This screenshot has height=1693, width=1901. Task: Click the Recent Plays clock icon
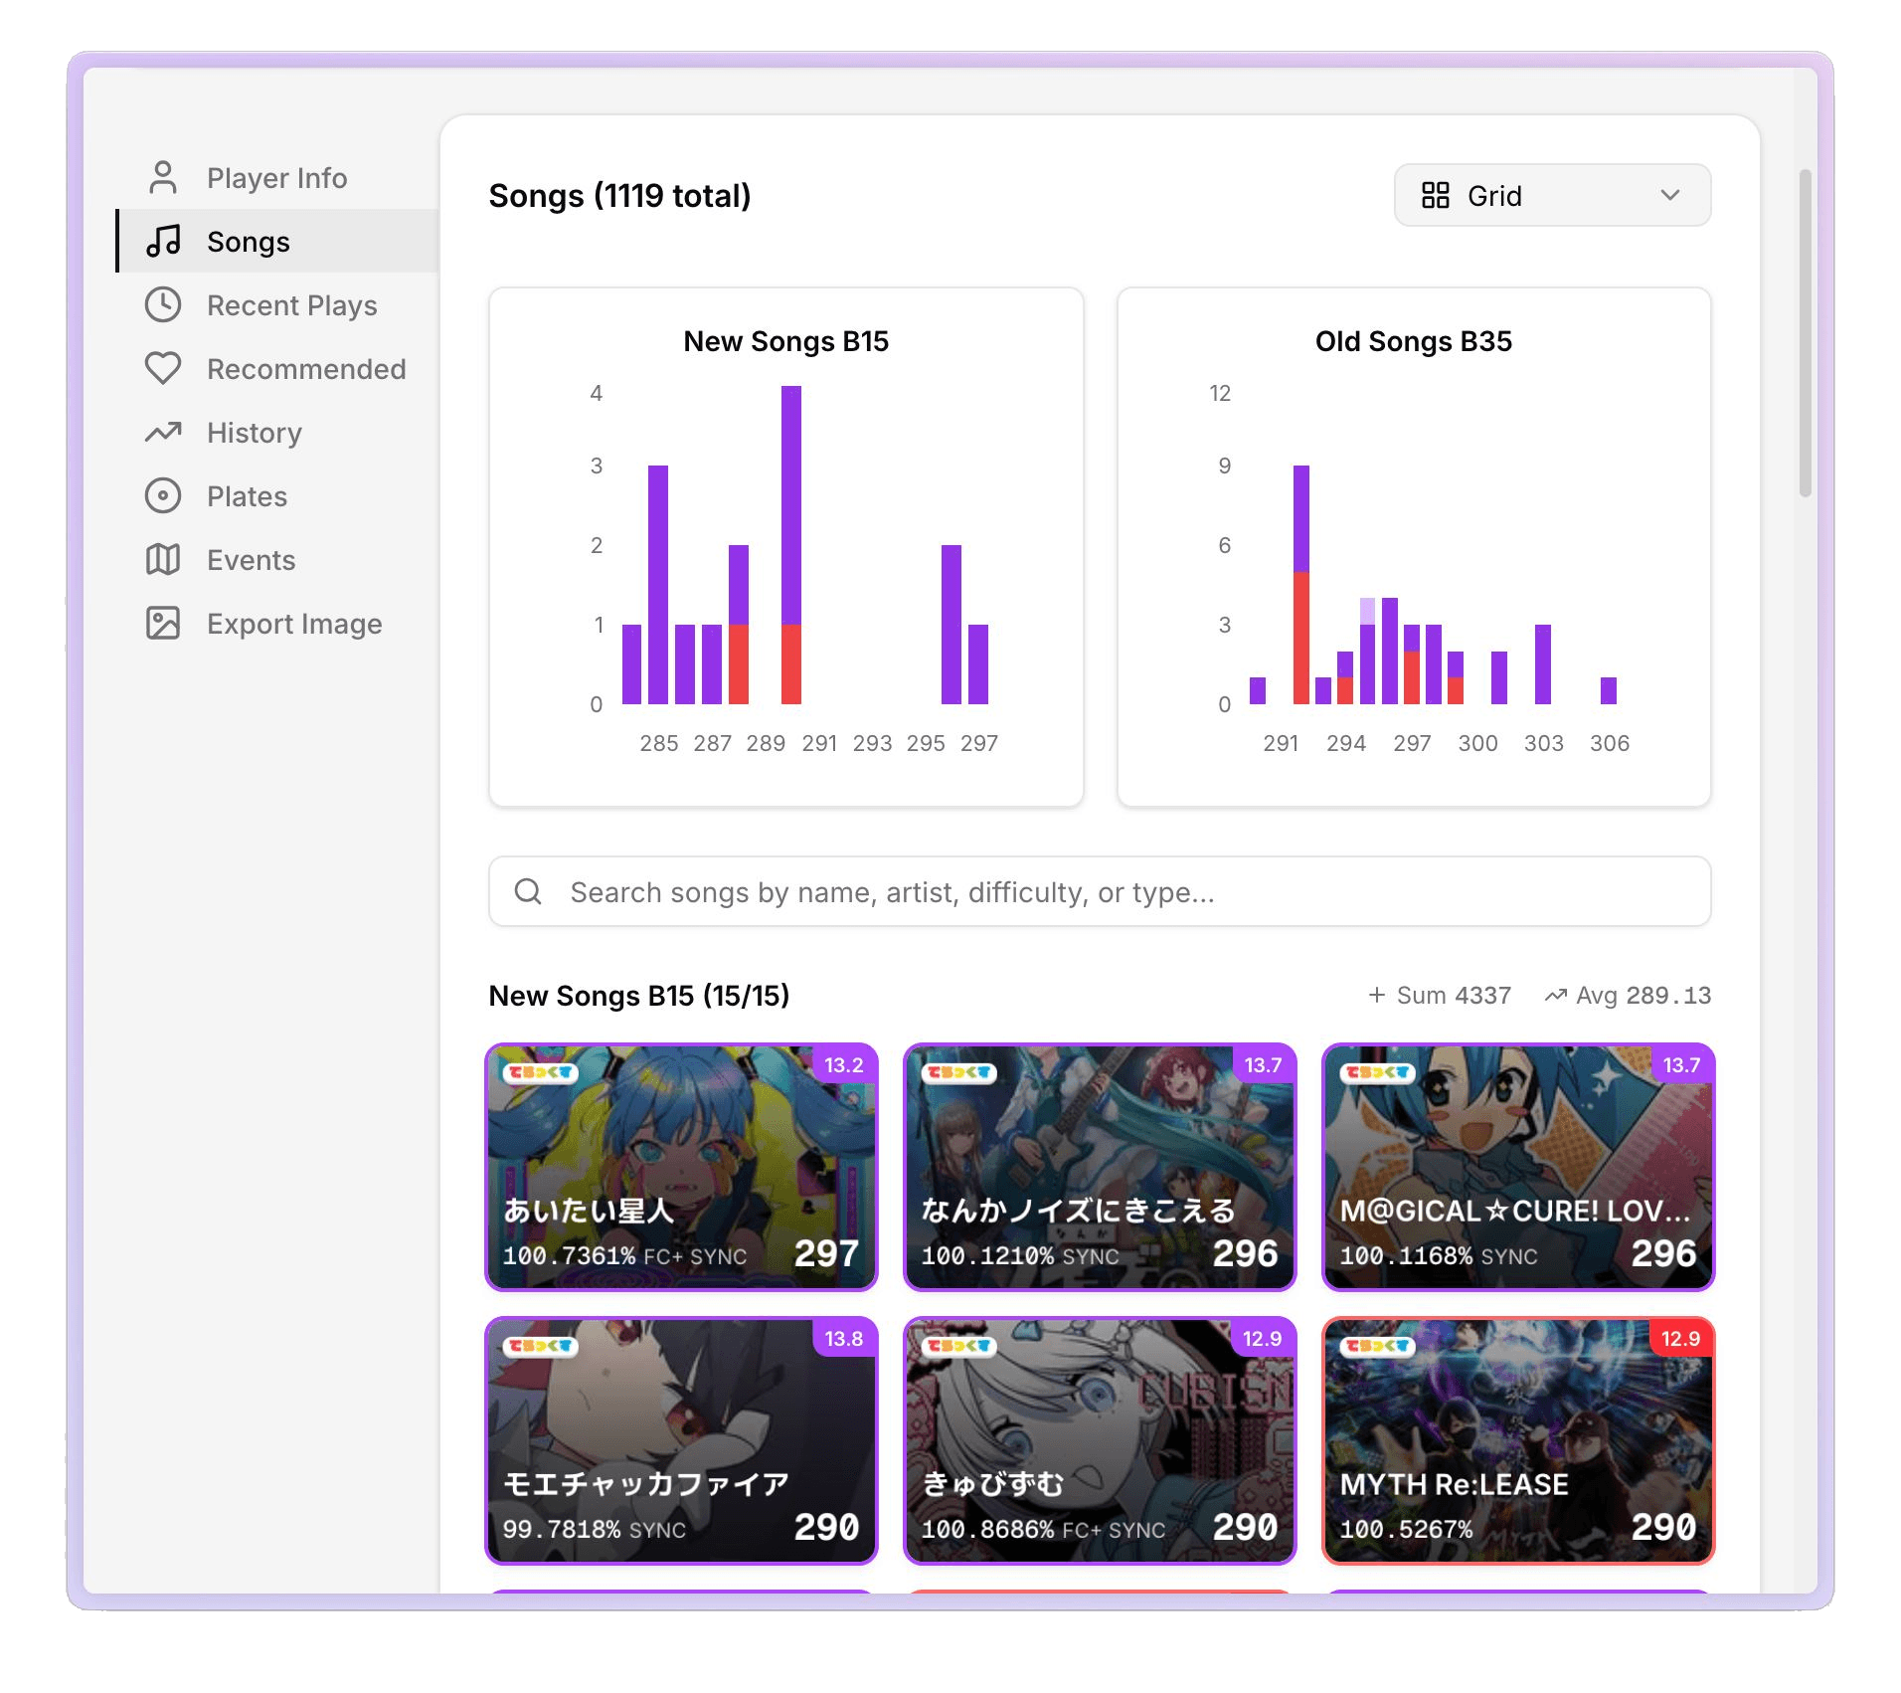point(163,305)
